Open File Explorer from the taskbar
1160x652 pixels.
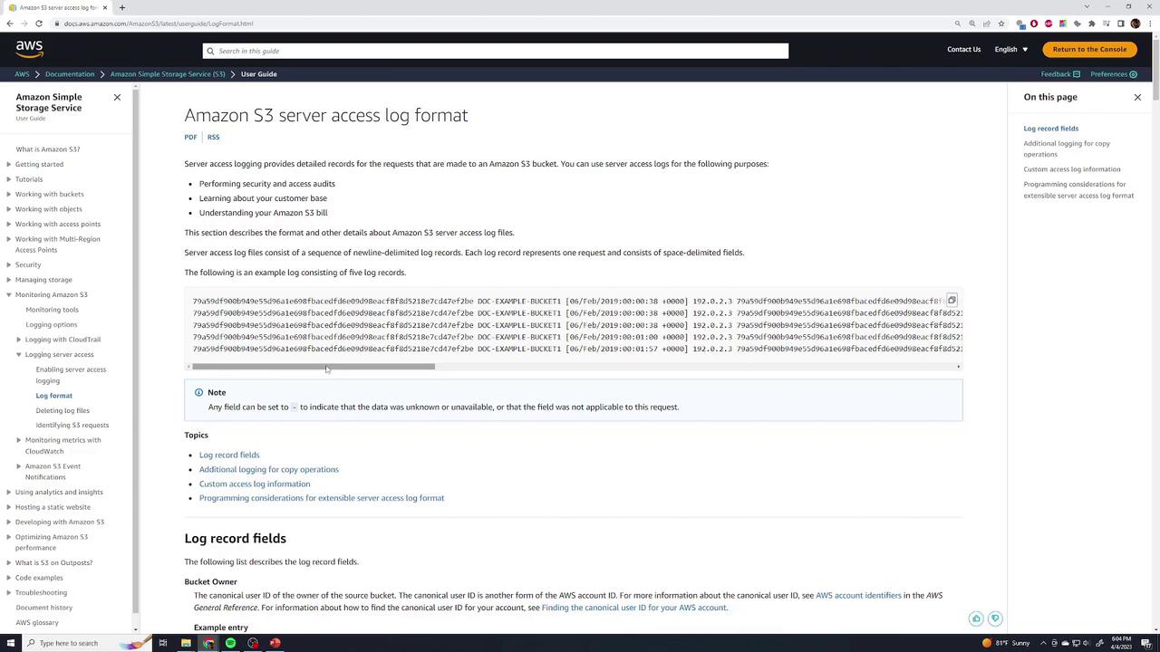(186, 643)
